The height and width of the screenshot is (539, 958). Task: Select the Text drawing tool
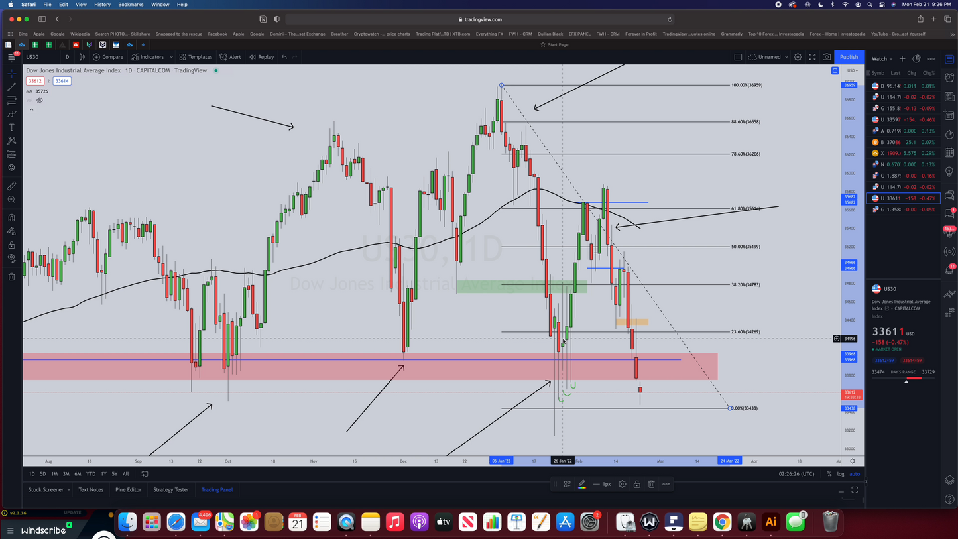point(11,127)
